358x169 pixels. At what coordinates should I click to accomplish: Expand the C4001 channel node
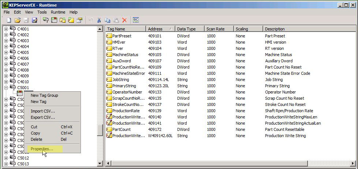[6, 29]
